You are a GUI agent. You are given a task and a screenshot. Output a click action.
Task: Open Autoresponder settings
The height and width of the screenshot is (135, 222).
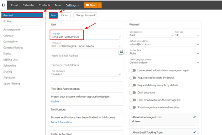(12, 30)
